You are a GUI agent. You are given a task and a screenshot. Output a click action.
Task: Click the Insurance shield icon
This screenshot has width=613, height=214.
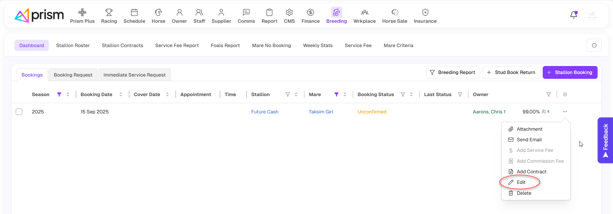click(425, 12)
